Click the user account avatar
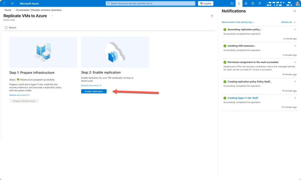301x180 pixels. coord(297,4)
